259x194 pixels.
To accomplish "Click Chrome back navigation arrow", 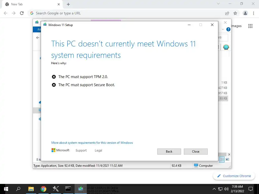I will pyautogui.click(x=6, y=13).
